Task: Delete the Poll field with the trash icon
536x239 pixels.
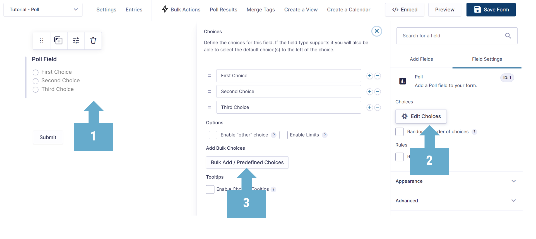Action: pyautogui.click(x=93, y=41)
